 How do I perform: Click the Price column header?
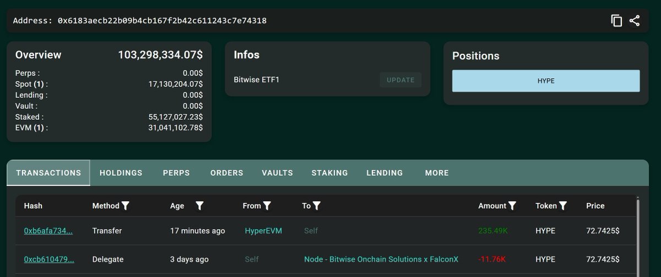tap(595, 206)
